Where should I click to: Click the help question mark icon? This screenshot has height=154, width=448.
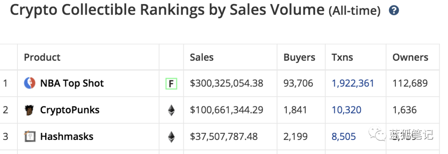(x=394, y=11)
